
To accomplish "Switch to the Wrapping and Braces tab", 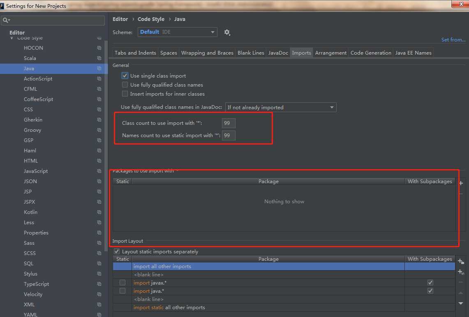I will (x=207, y=53).
